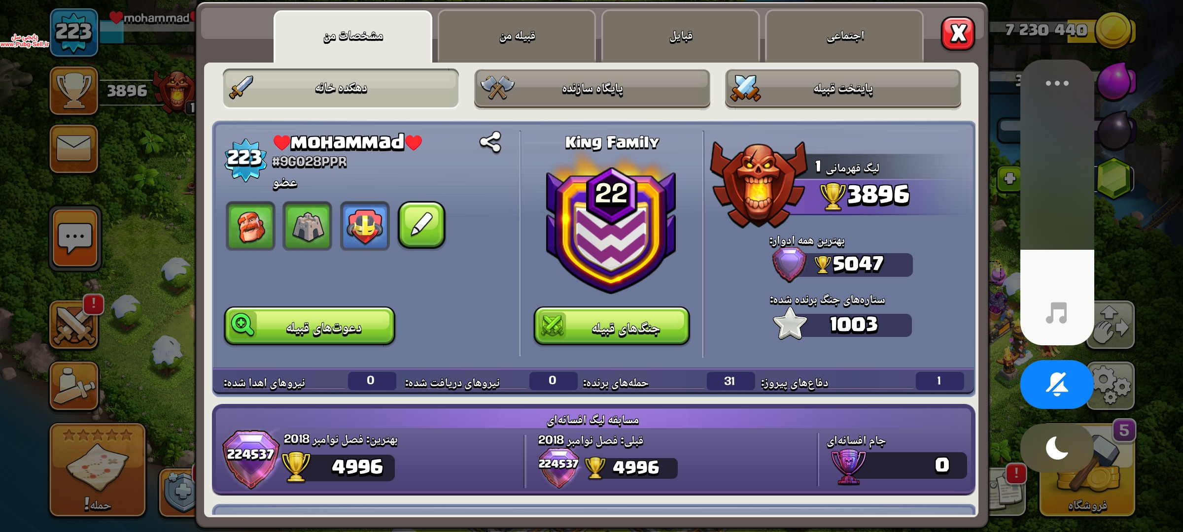Tap the share profile icon
Viewport: 1183px width, 532px height.
point(490,142)
